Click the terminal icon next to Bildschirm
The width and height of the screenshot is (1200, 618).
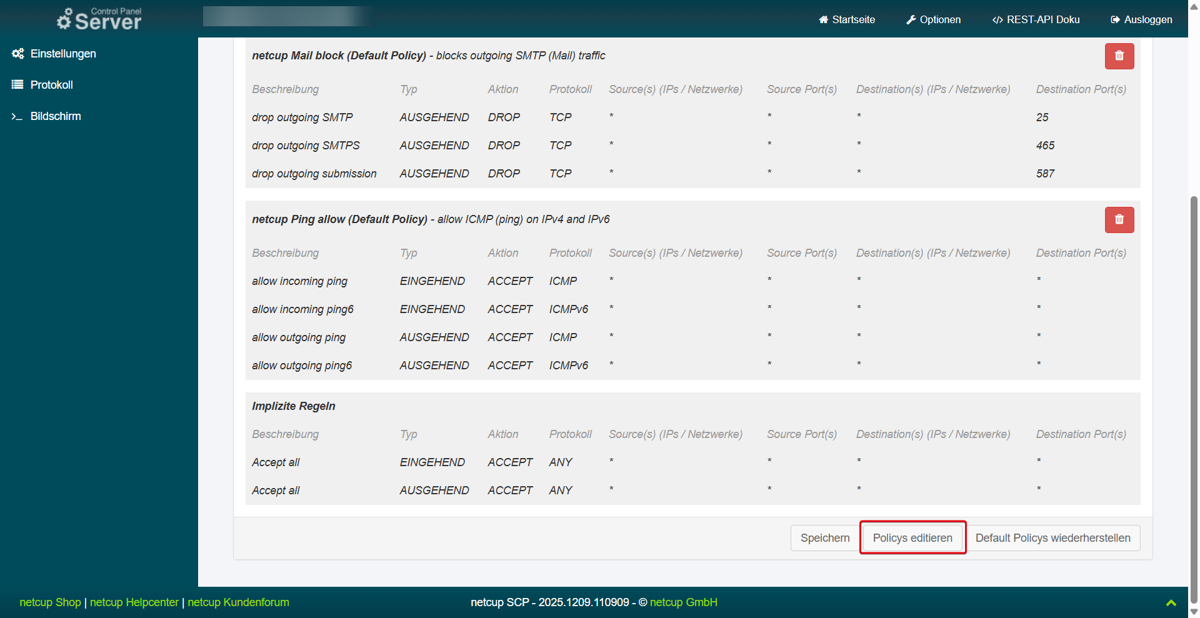pyautogui.click(x=17, y=116)
